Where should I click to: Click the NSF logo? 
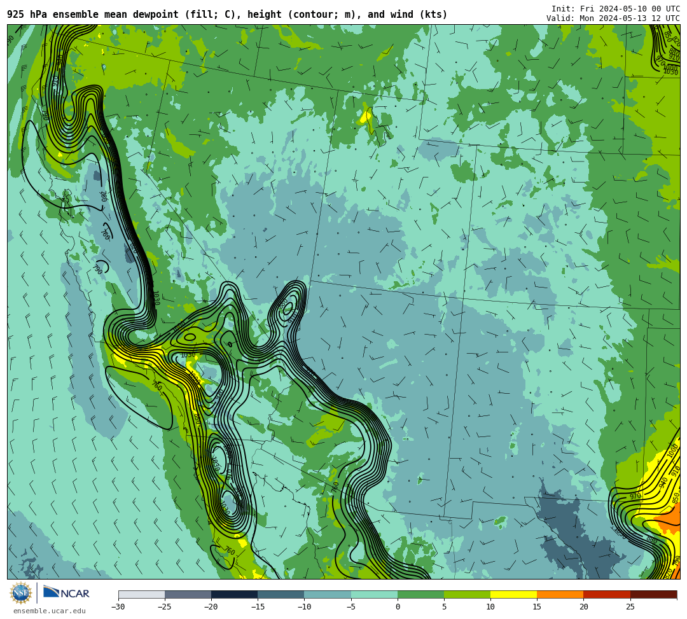(20, 593)
